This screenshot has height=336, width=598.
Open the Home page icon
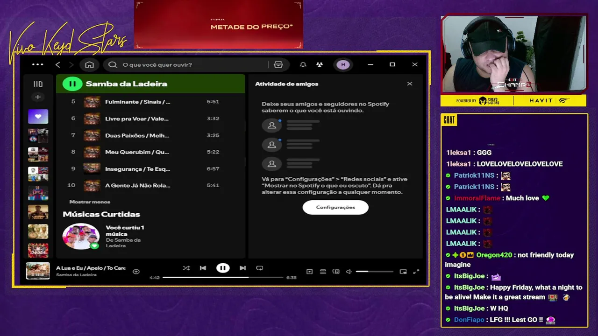(90, 64)
